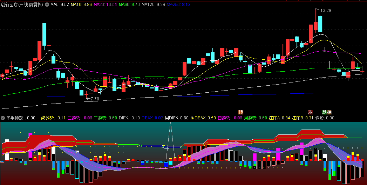The height and width of the screenshot is (185, 367).
Task: Select the MA5: 9.52 label
Action: (60, 5)
